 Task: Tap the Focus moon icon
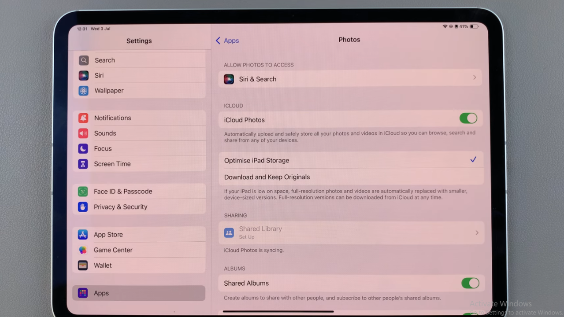[x=83, y=148]
